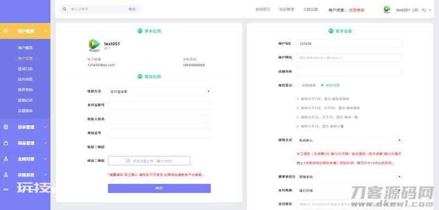Click the 优质商家 reputation label

357,10
